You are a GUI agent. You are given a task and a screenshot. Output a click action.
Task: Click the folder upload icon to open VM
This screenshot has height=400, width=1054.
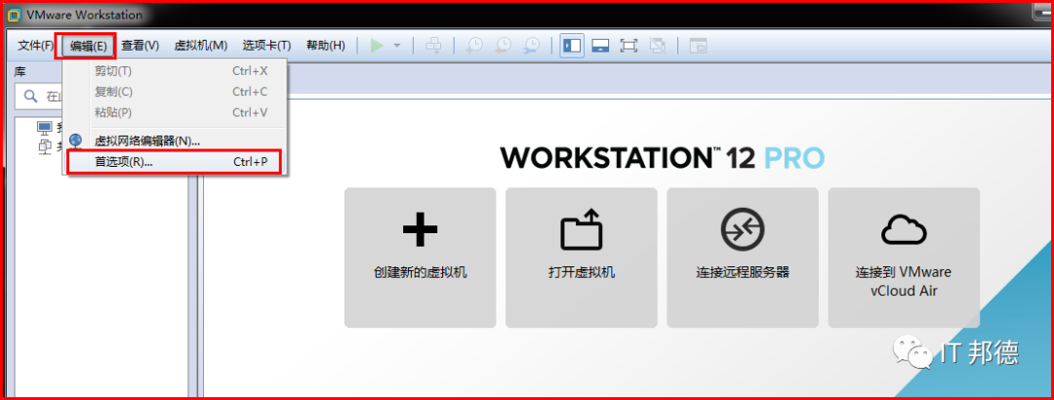tap(582, 228)
